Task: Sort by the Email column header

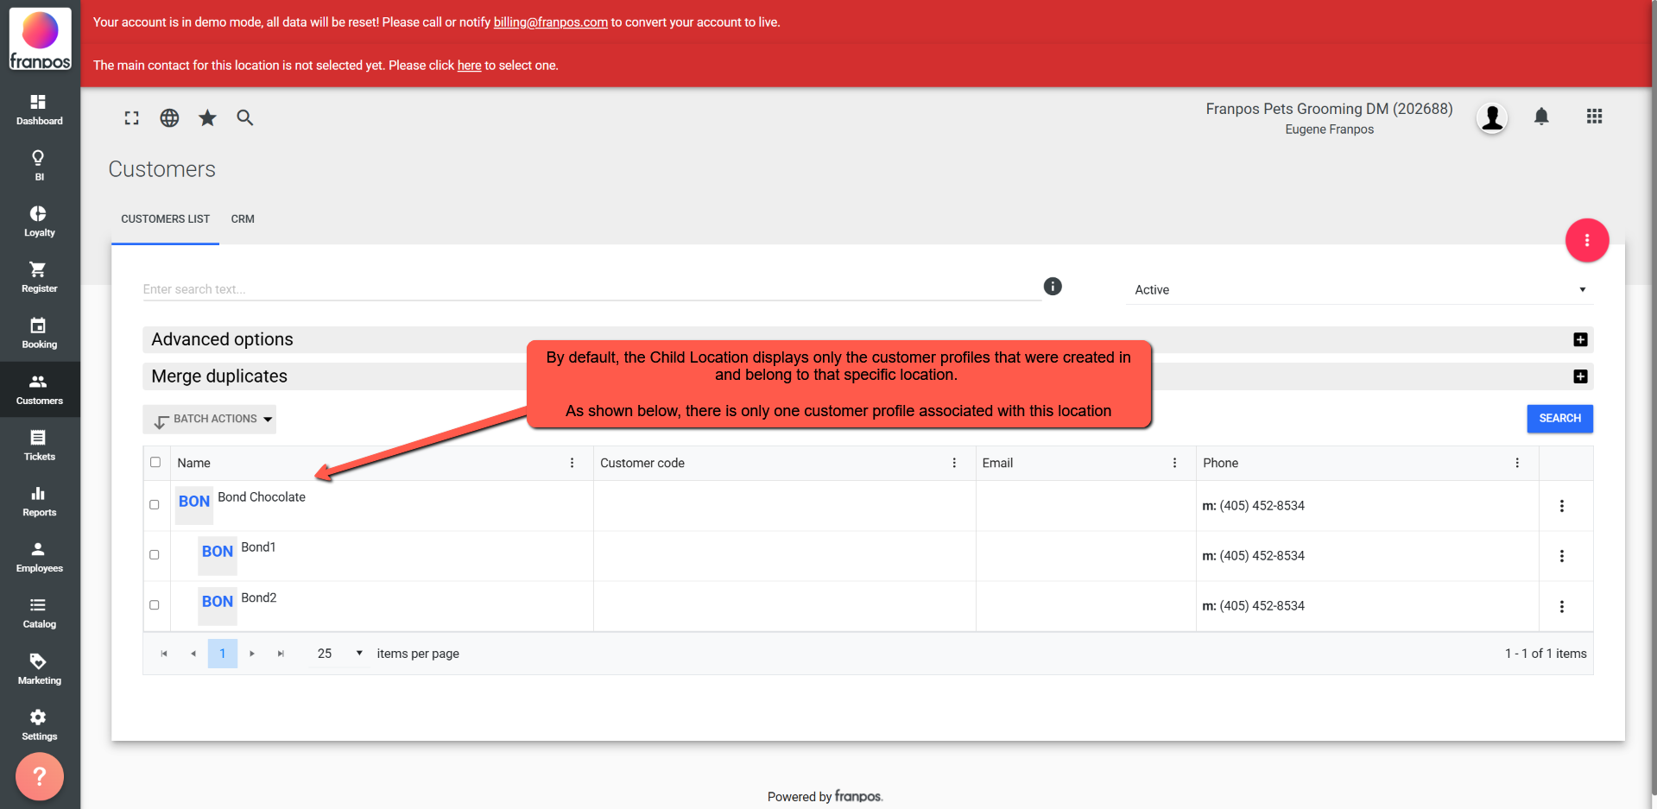Action: pos(997,463)
